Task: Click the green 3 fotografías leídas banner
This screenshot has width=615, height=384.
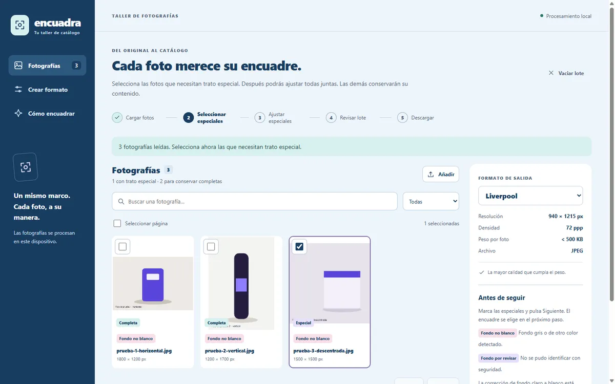Action: 352,146
